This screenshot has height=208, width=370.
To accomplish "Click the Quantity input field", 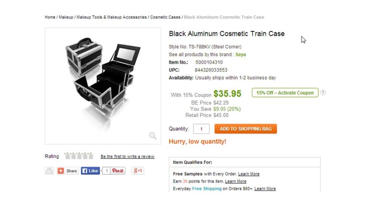I will pyautogui.click(x=201, y=129).
